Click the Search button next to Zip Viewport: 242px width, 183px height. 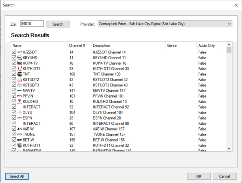(x=58, y=24)
